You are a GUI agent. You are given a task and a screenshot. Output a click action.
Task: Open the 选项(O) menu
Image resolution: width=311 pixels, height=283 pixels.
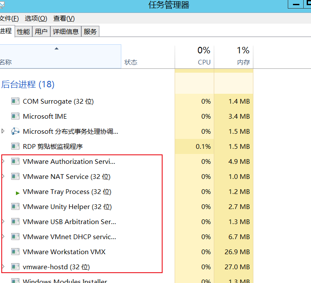tap(36, 18)
